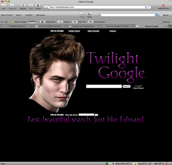Click the Google toolbar Settings icon
The height and width of the screenshot is (165, 172).
tap(161, 22)
